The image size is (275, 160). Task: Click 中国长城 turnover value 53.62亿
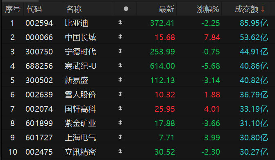(254, 37)
